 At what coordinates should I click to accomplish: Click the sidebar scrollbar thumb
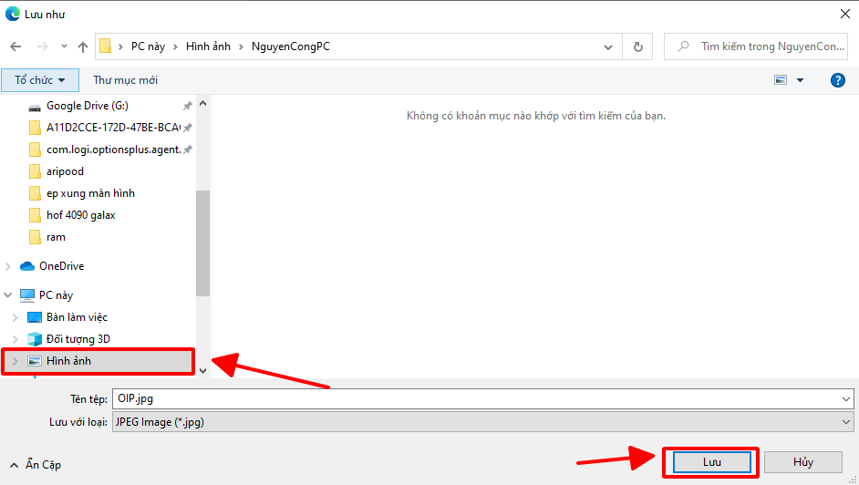pos(202,243)
